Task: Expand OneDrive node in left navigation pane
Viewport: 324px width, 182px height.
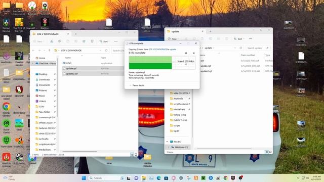Action: coord(33,63)
